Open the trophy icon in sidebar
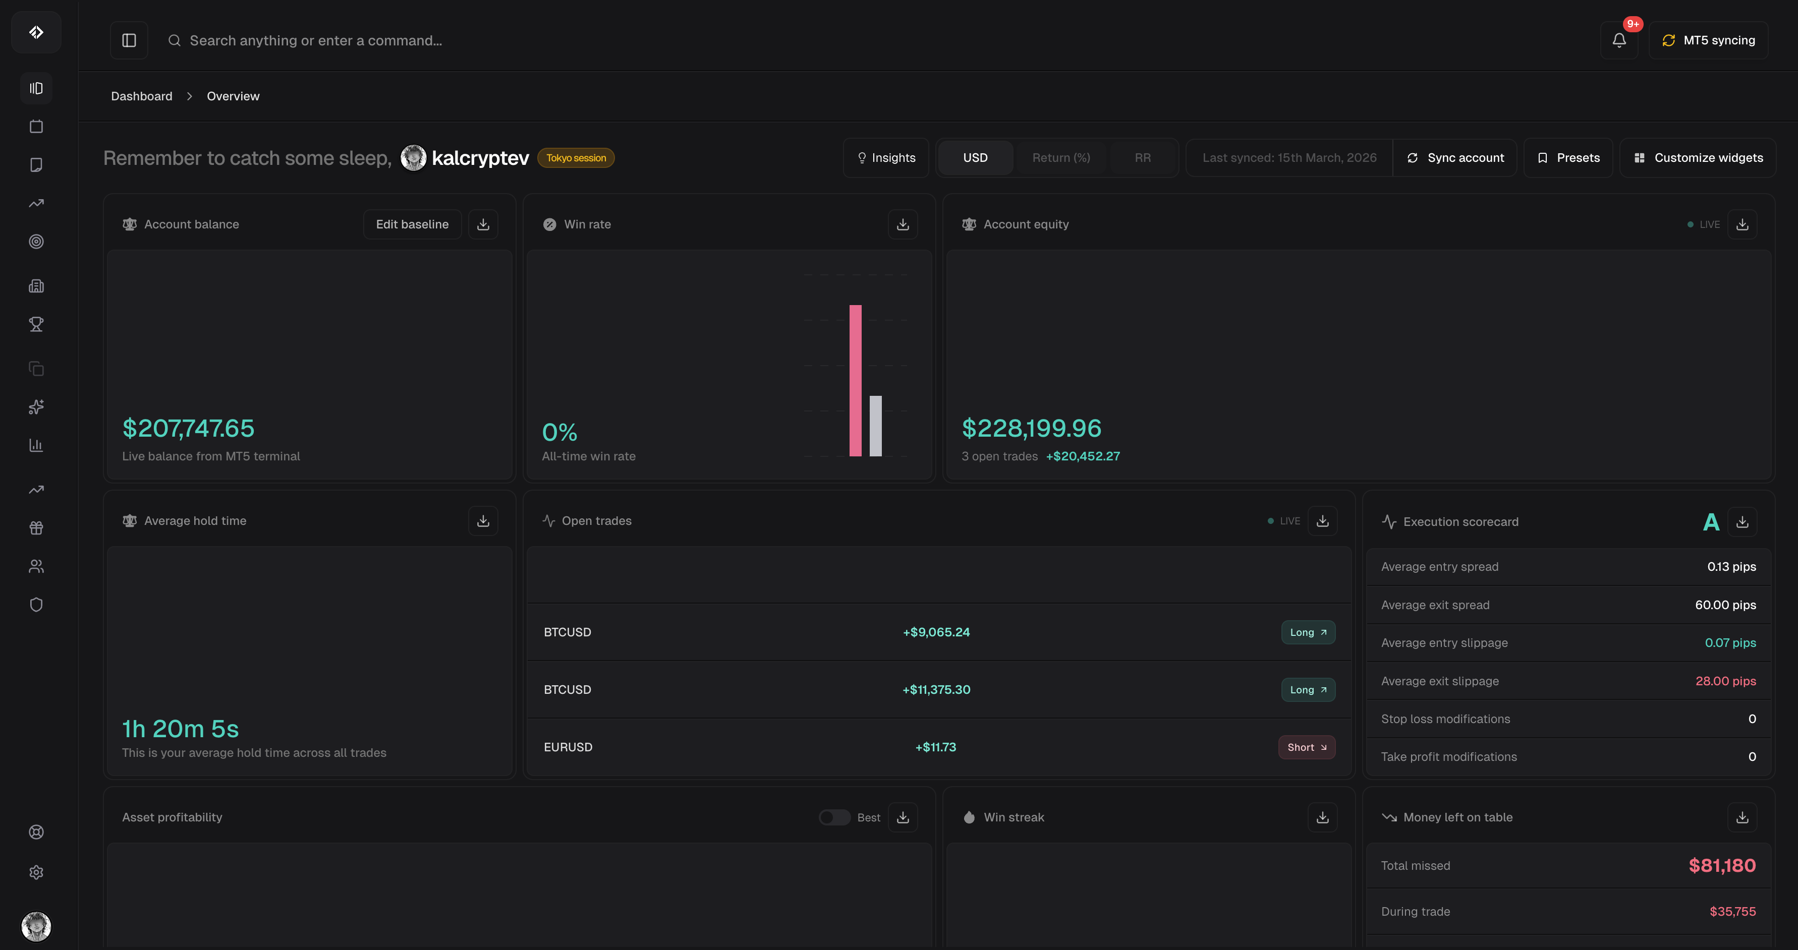Screen dimensions: 1798x950 36,324
